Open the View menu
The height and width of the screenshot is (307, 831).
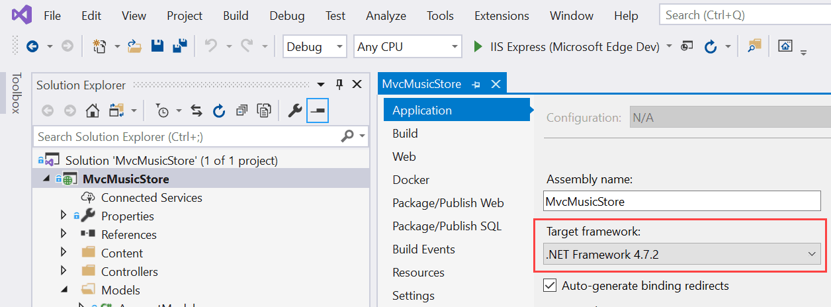coord(134,15)
